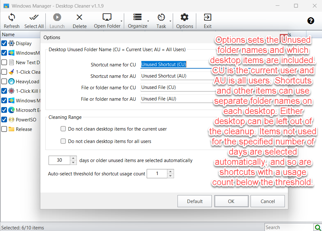Image resolution: width=322 pixels, height=231 pixels.
Task: Click the Refresh toolbar icon
Action: coord(12,17)
